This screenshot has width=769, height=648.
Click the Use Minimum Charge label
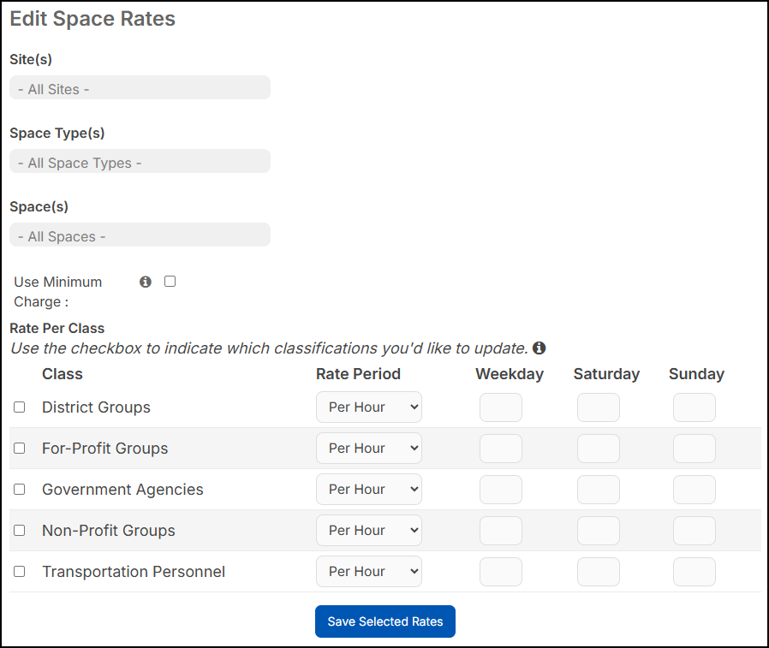tap(58, 292)
